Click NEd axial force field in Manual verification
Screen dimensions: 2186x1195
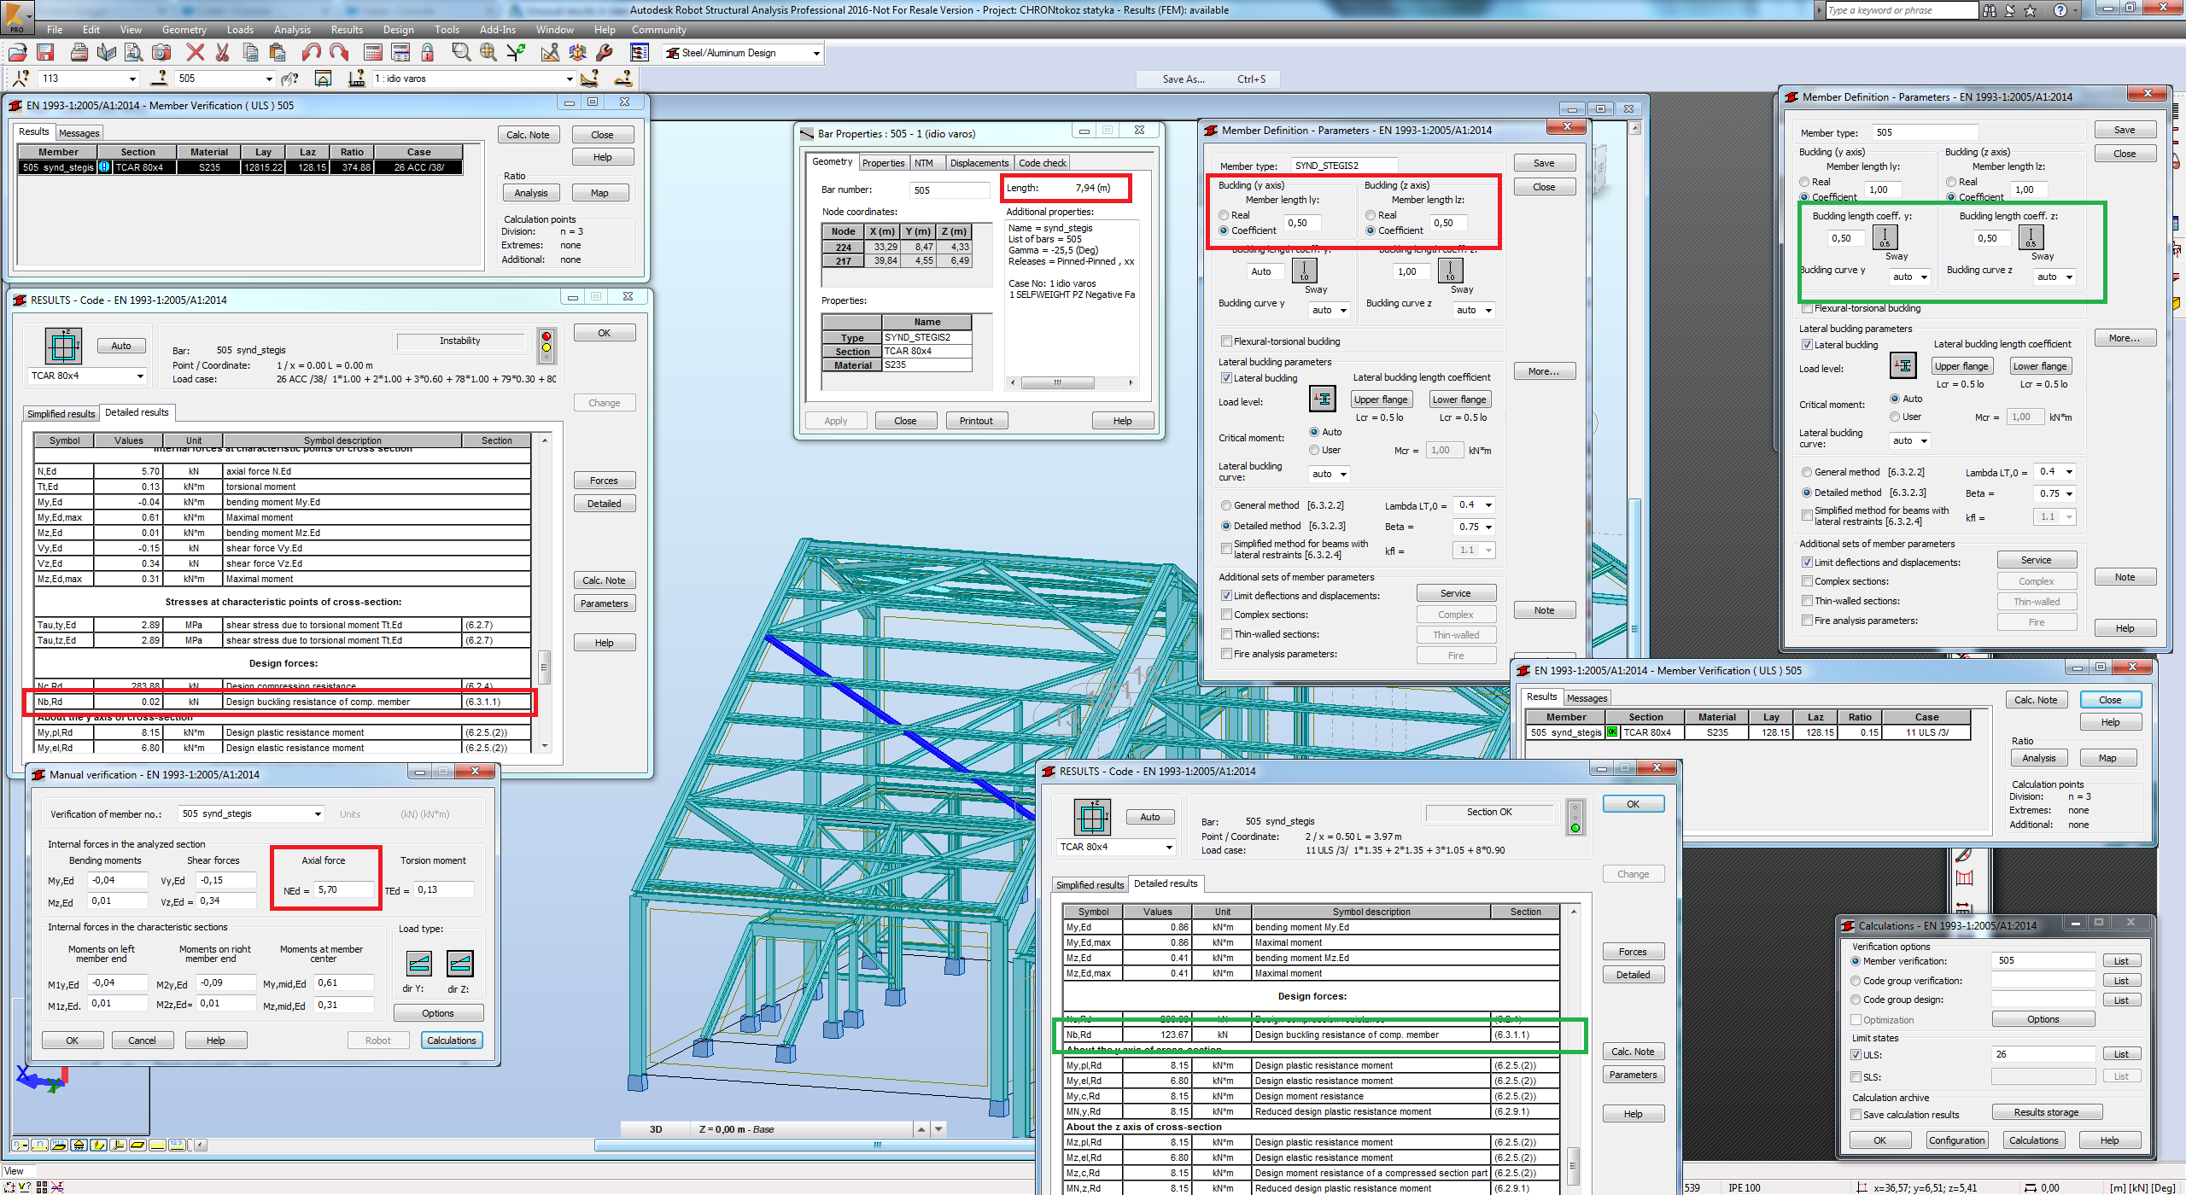343,890
